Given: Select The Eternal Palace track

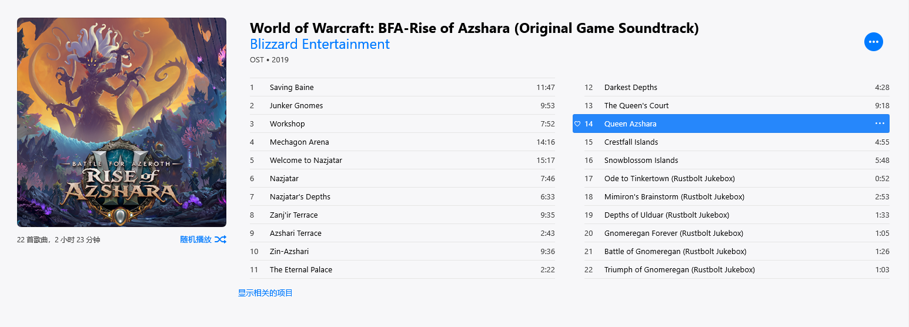Looking at the screenshot, I should (x=301, y=270).
